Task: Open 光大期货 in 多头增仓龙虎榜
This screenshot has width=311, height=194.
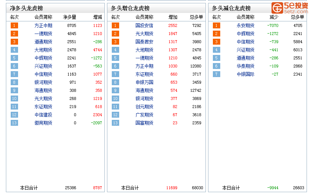Action: tap(144, 34)
